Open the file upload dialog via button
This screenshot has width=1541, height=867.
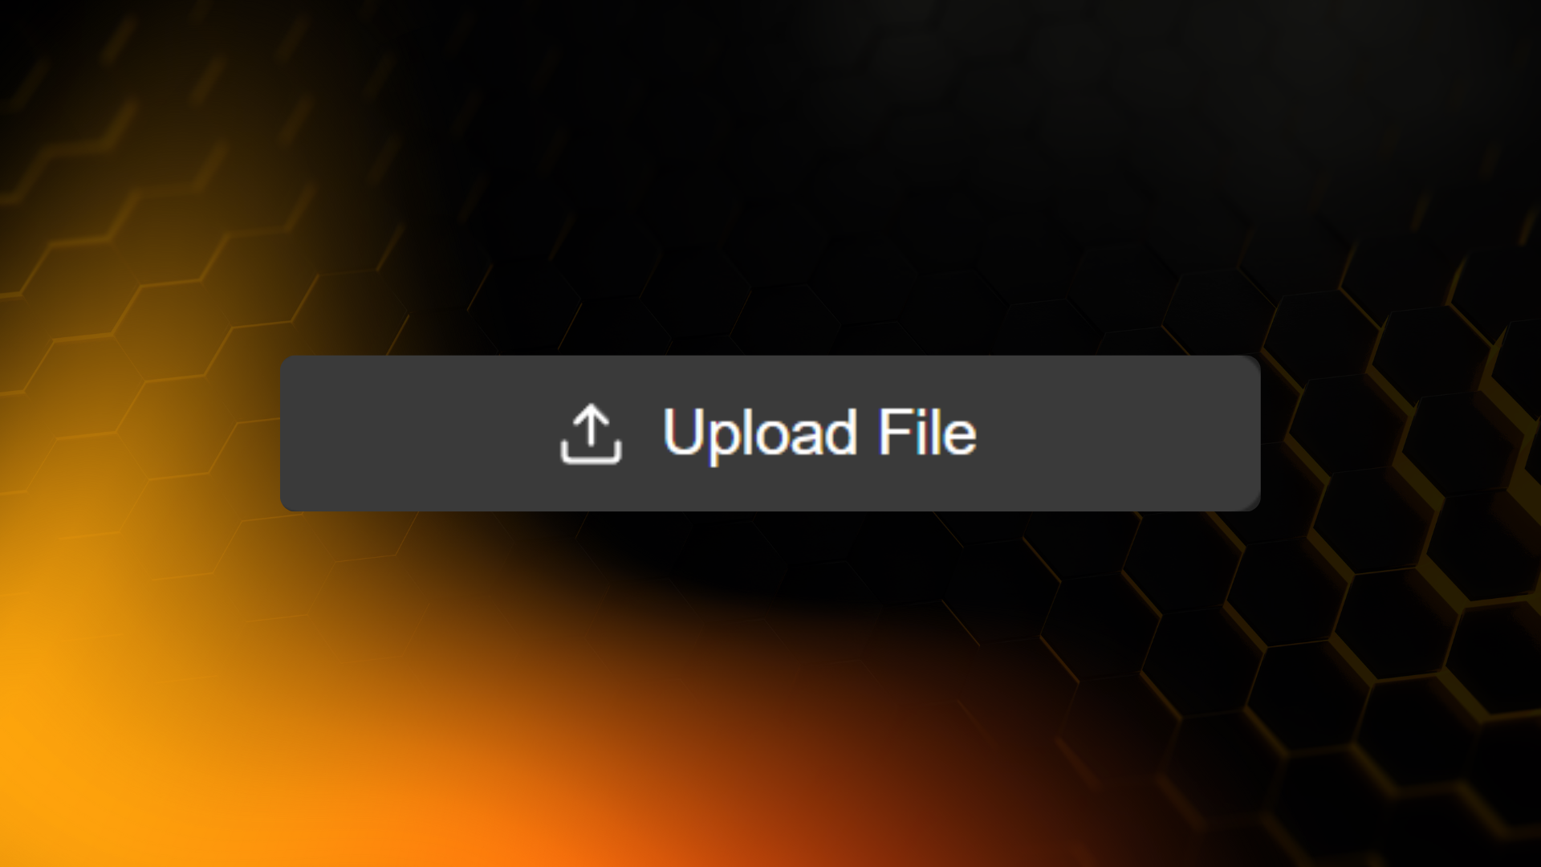770,433
